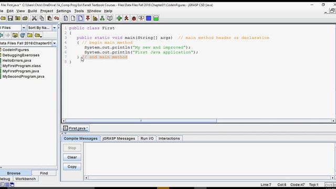Select MyFirstProgram.class in file list
The width and height of the screenshot is (336, 189).
pyautogui.click(x=22, y=66)
